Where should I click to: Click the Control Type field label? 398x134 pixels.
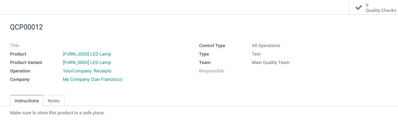pyautogui.click(x=212, y=46)
